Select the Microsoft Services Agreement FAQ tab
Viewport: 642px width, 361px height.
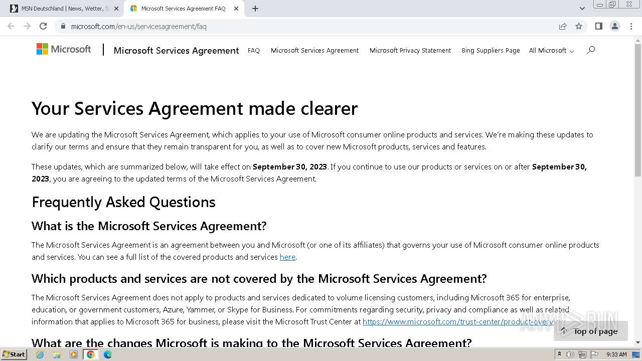184,9
